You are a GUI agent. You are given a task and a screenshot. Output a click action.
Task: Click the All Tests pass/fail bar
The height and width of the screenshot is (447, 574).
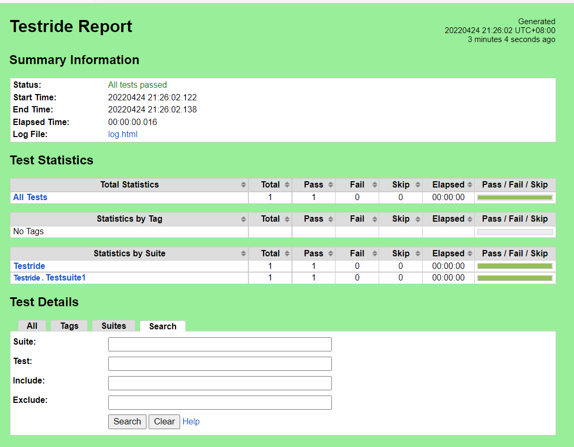click(x=515, y=197)
